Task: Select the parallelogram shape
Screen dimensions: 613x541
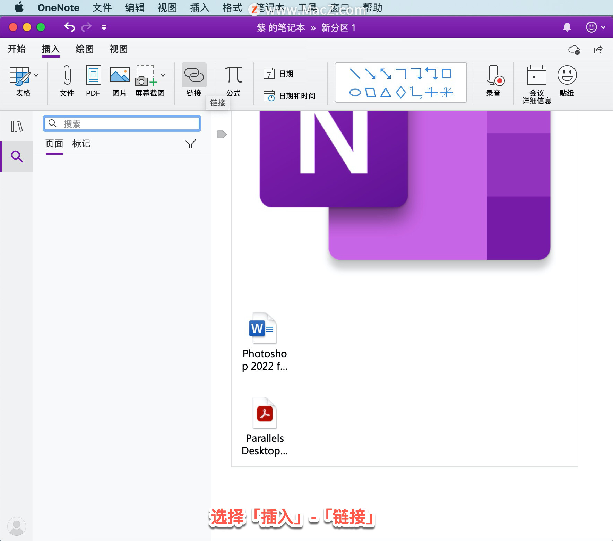Action: 371,93
